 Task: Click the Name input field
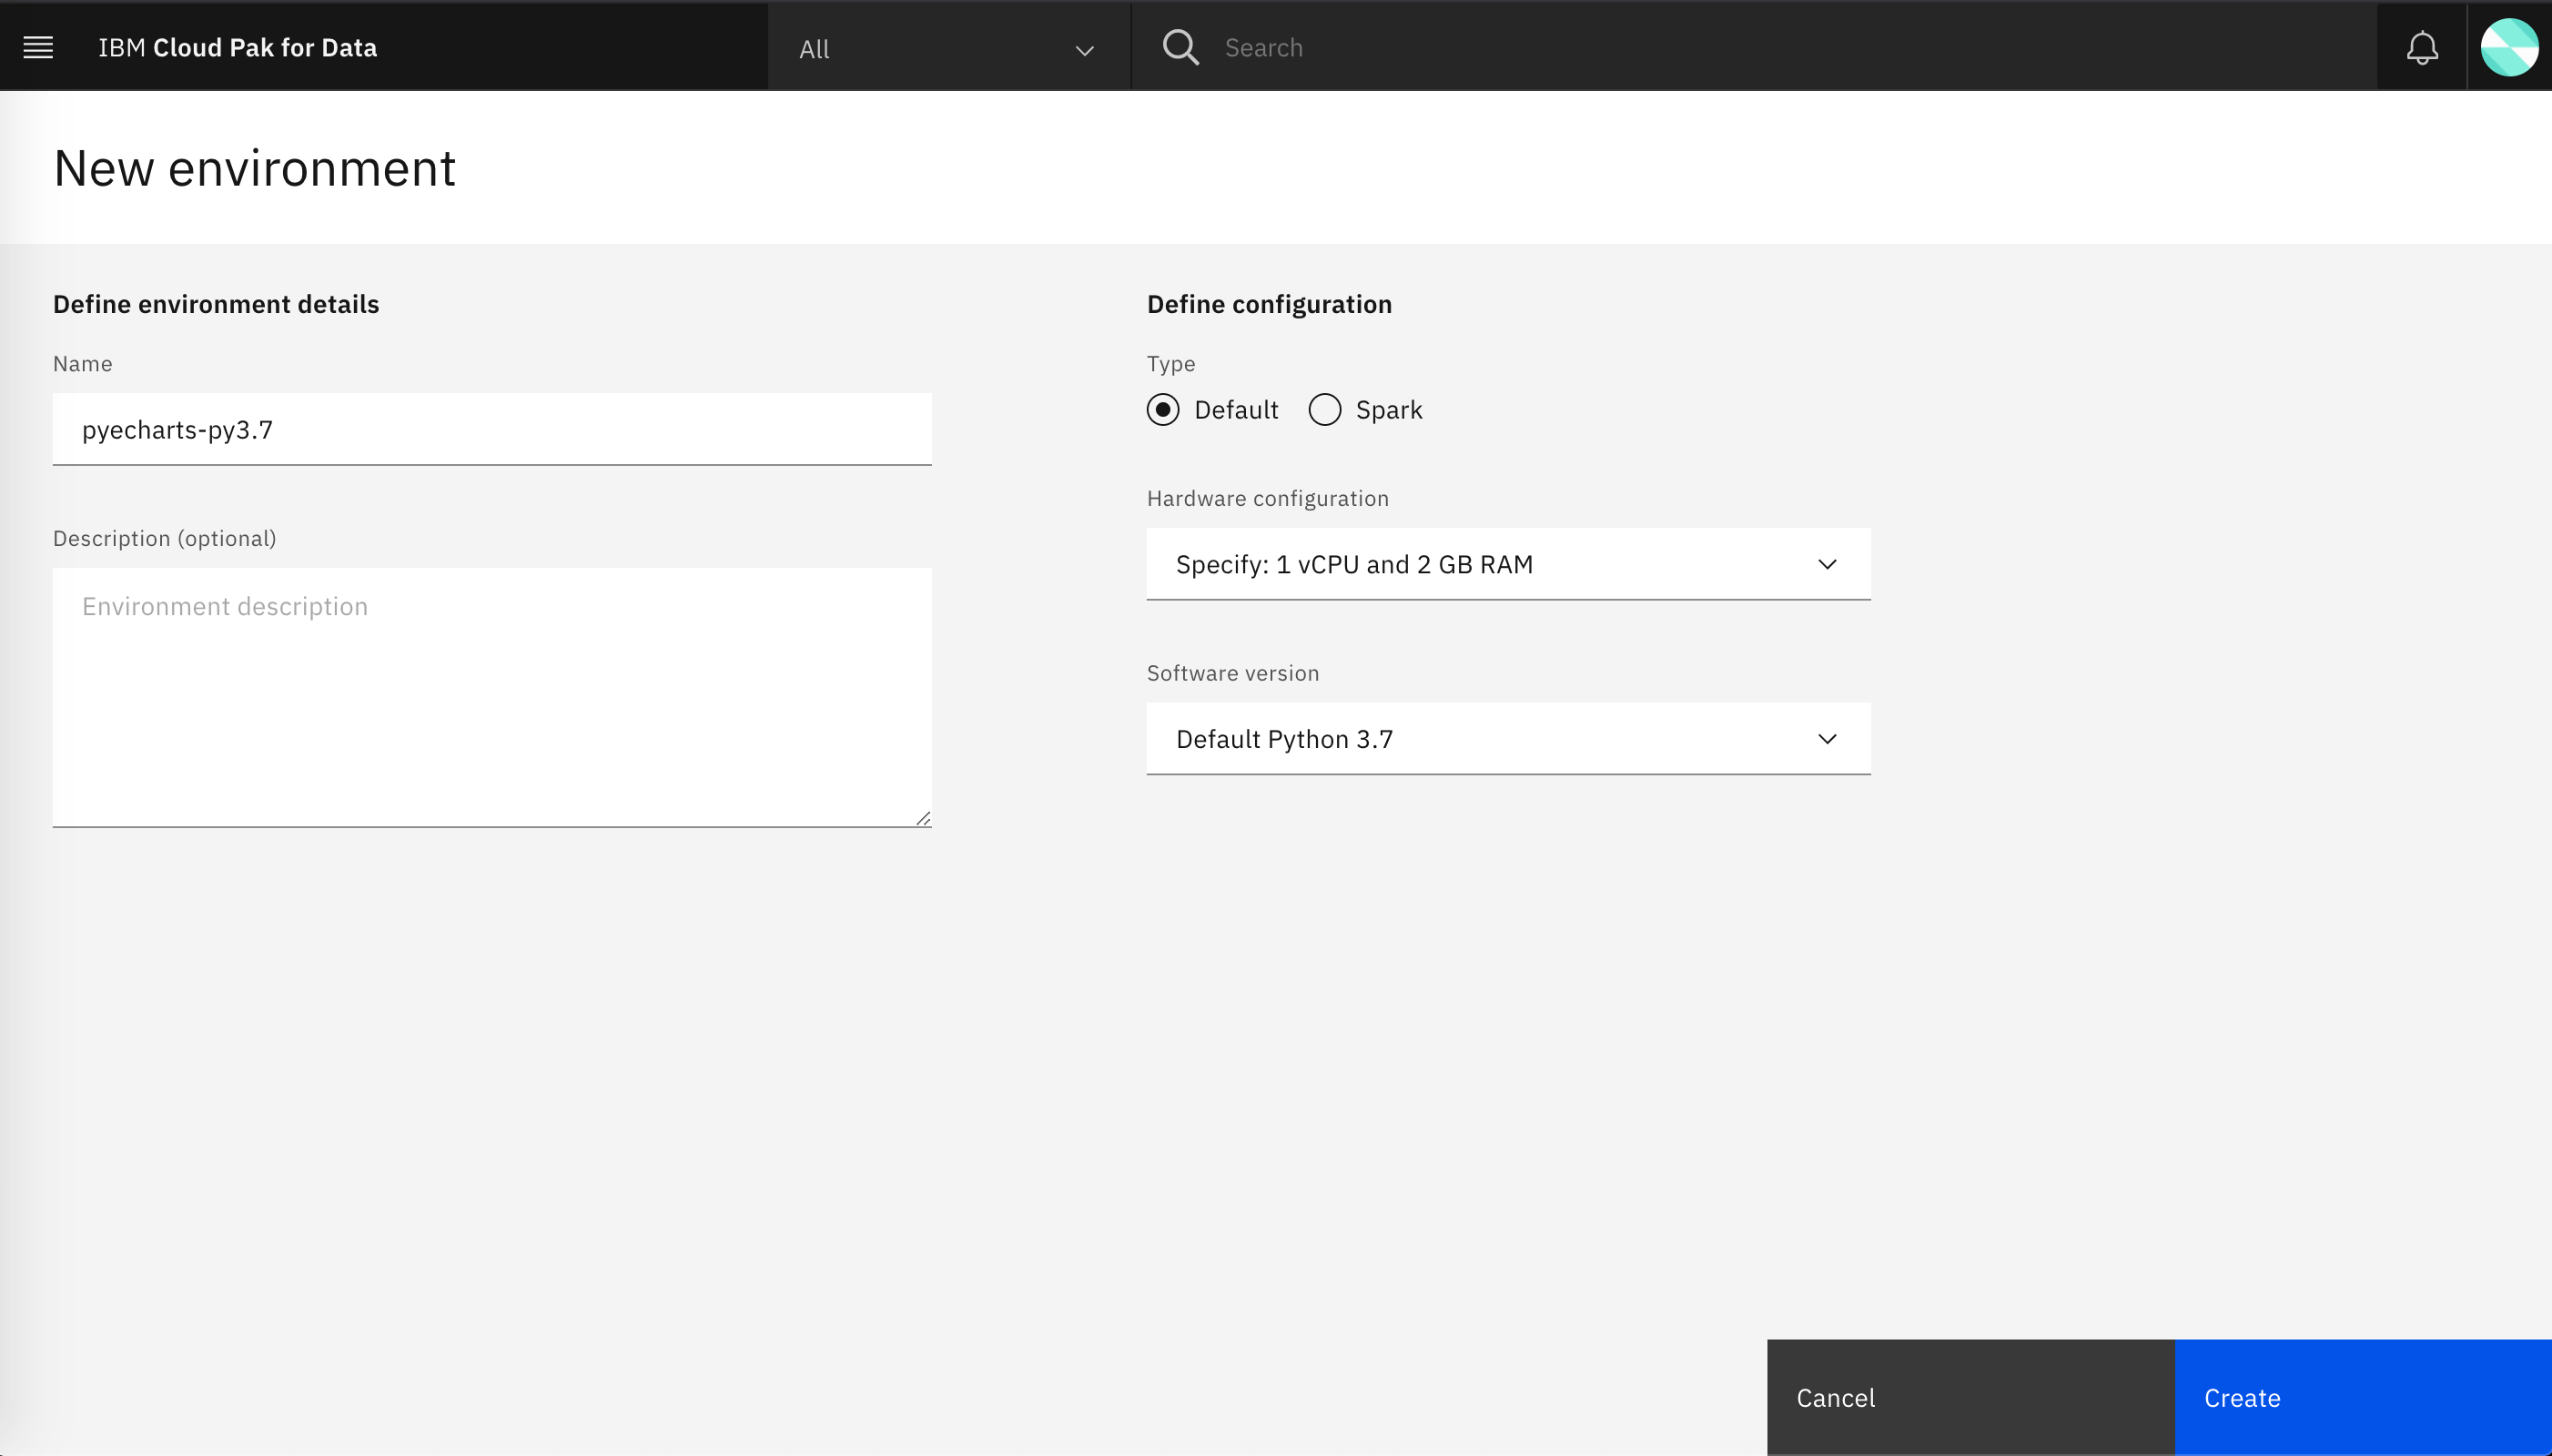[491, 430]
